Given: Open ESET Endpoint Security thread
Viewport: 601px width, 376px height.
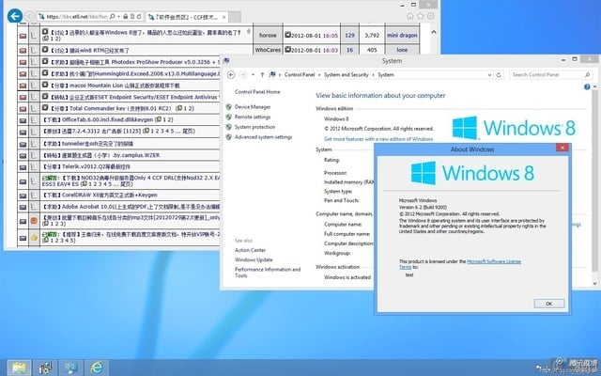Looking at the screenshot, I should click(135, 97).
